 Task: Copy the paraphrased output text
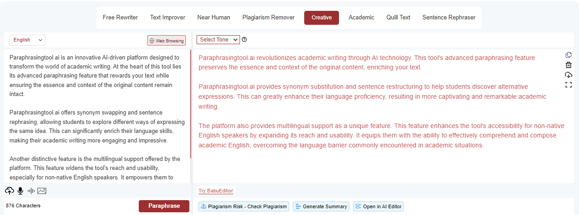click(569, 55)
